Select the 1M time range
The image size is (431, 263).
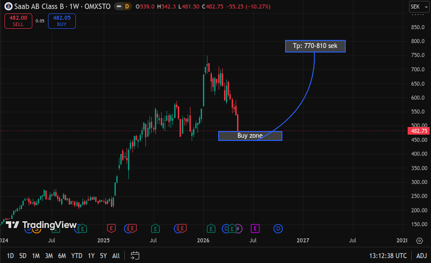point(36,256)
